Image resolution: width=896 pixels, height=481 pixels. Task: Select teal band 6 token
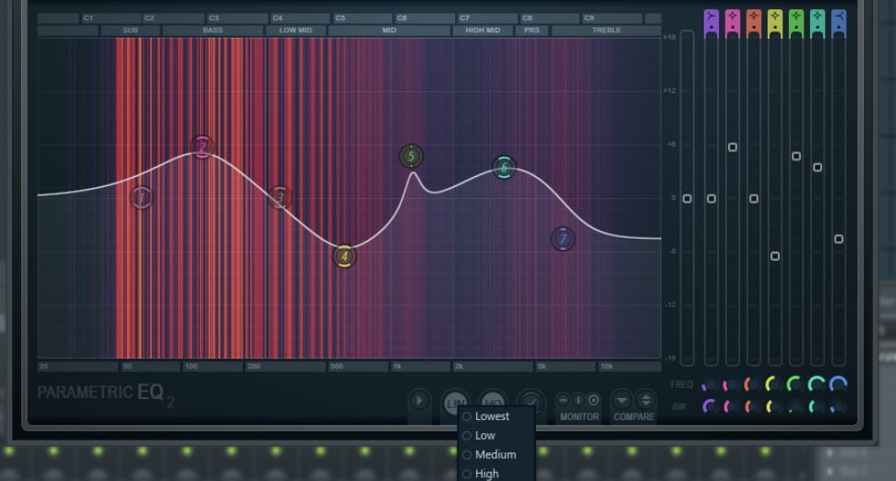click(504, 167)
